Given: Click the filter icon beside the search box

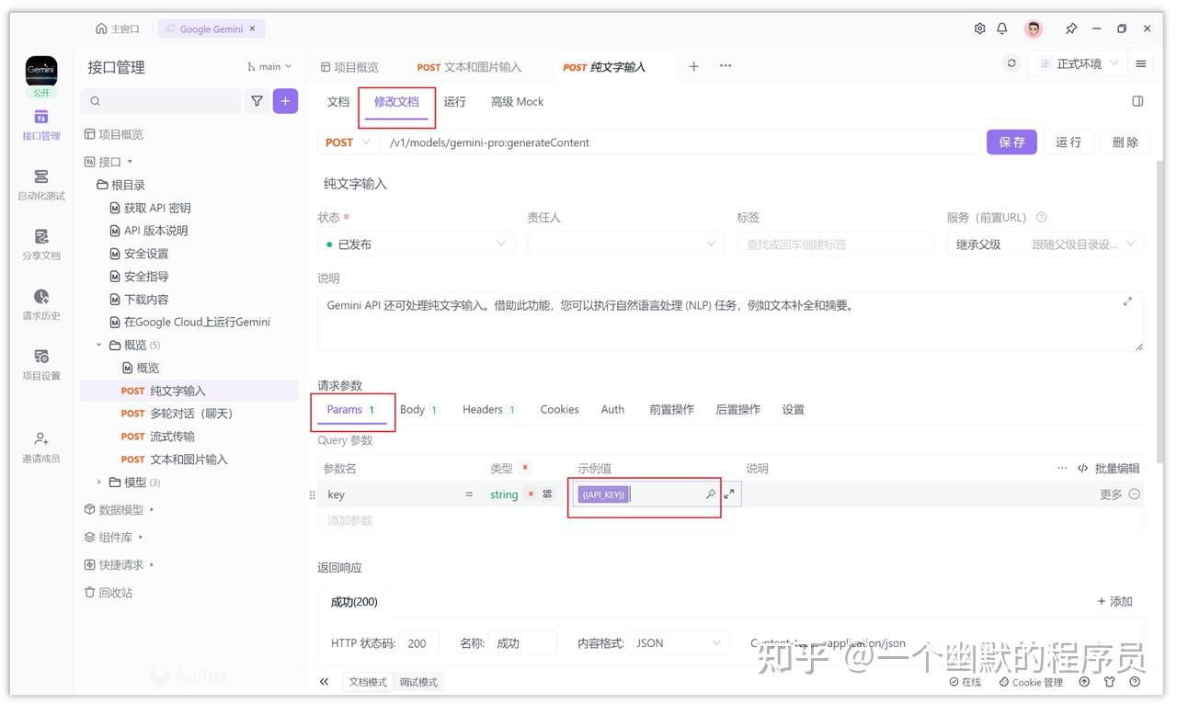Looking at the screenshot, I should [x=257, y=100].
